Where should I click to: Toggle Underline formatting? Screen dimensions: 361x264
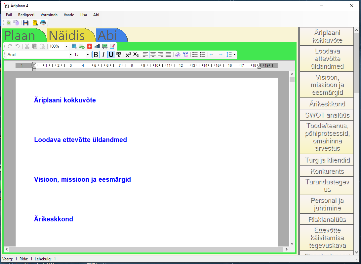[111, 55]
